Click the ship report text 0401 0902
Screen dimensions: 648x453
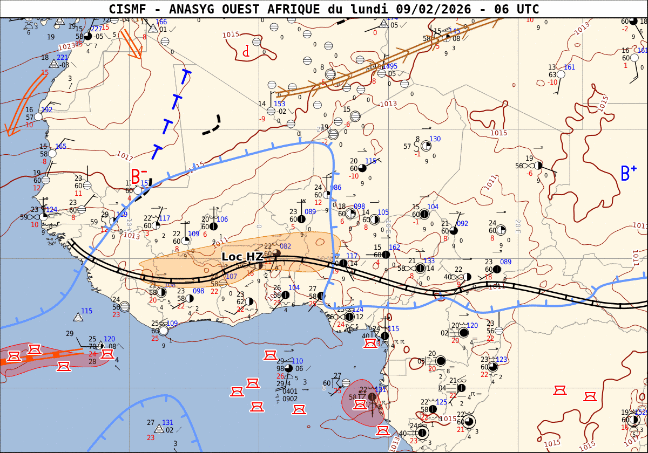point(290,395)
